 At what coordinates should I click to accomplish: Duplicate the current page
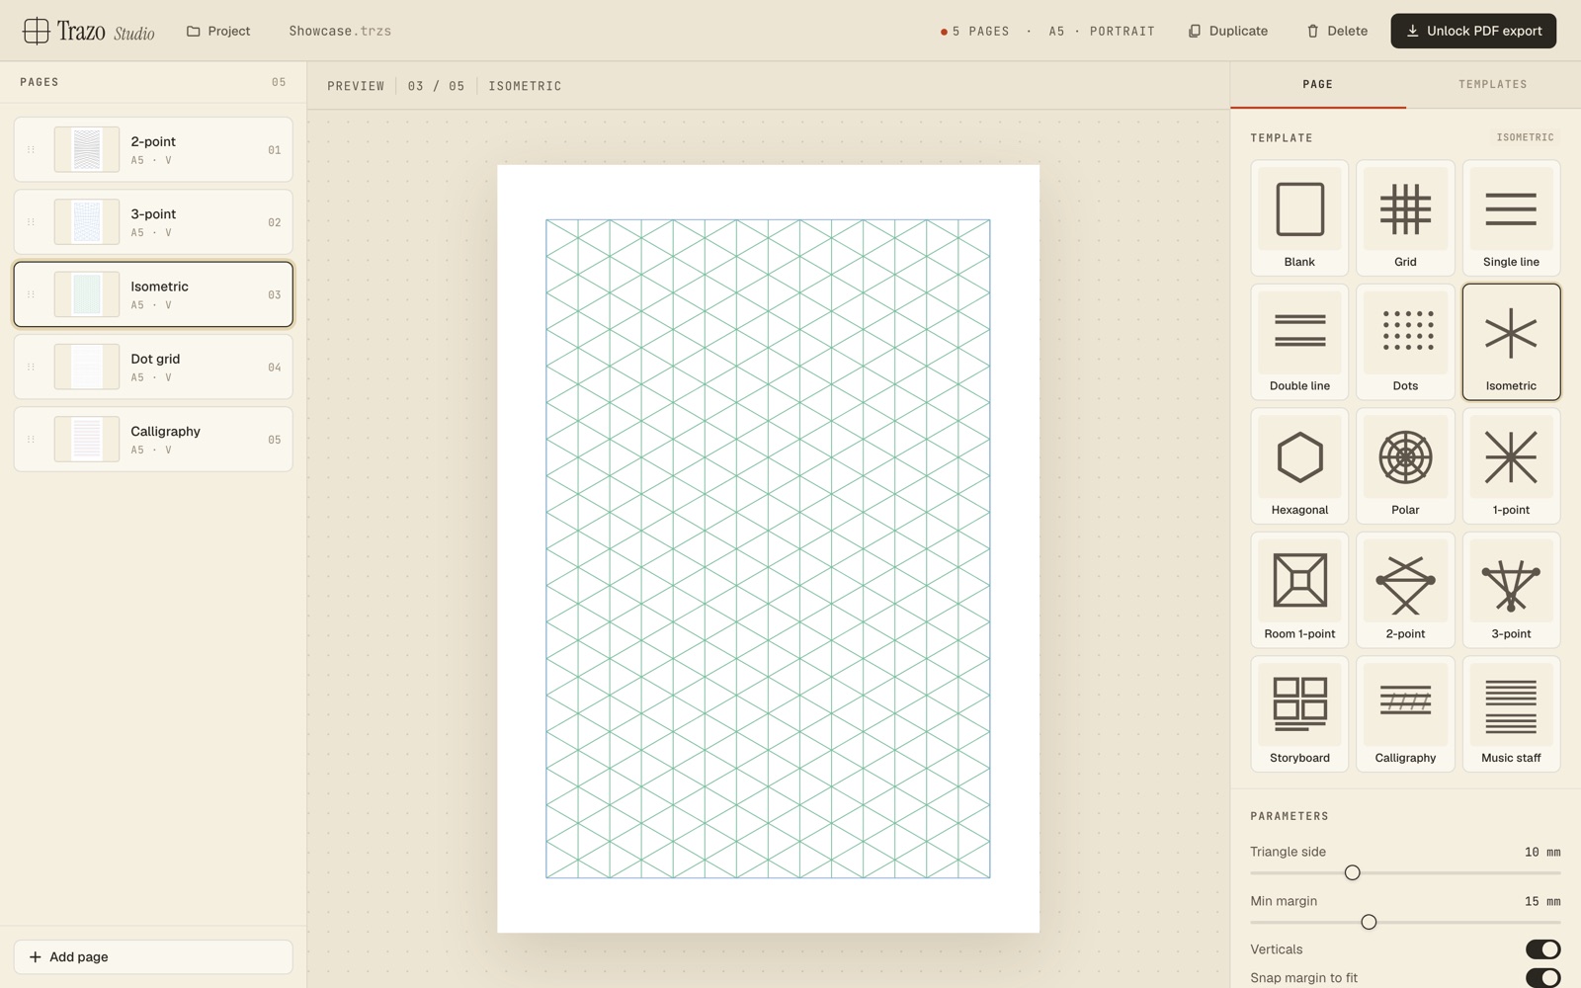pyautogui.click(x=1228, y=31)
